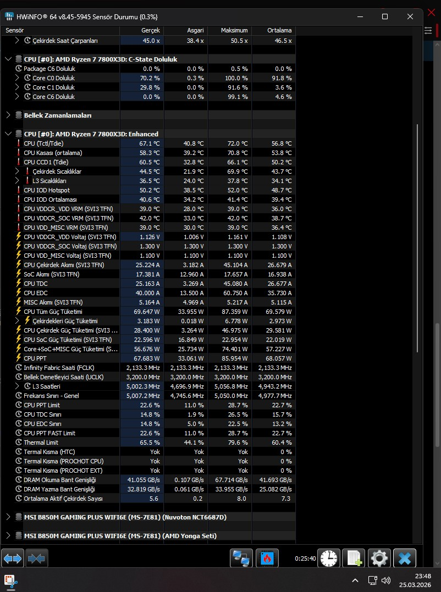The height and width of the screenshot is (592, 441).
Task: Click the Maksimum column header
Action: click(x=230, y=30)
